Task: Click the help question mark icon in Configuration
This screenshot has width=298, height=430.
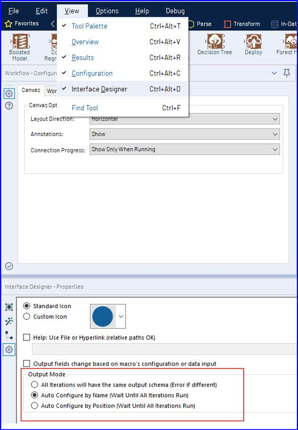Action: coord(9,106)
